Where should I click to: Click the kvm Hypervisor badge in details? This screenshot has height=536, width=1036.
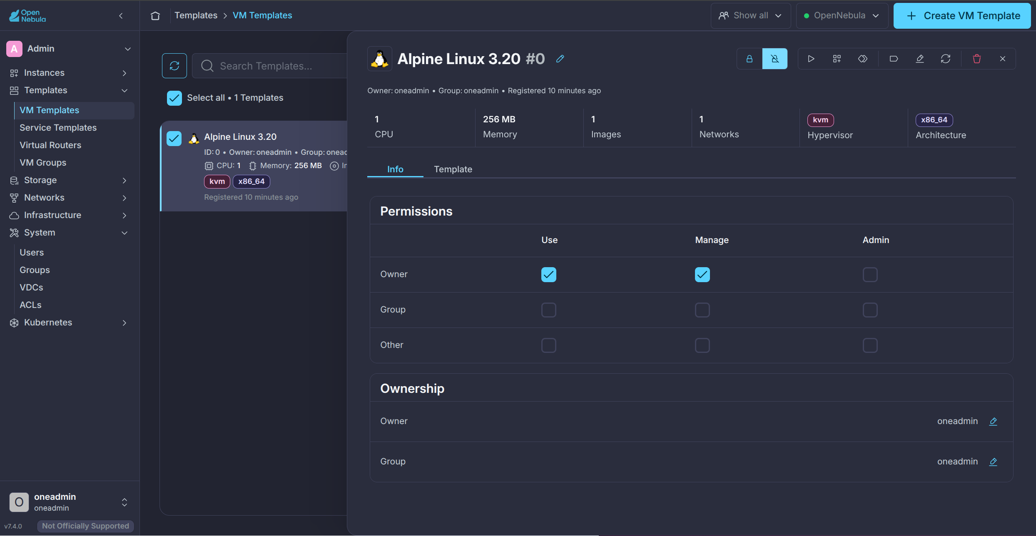tap(820, 120)
